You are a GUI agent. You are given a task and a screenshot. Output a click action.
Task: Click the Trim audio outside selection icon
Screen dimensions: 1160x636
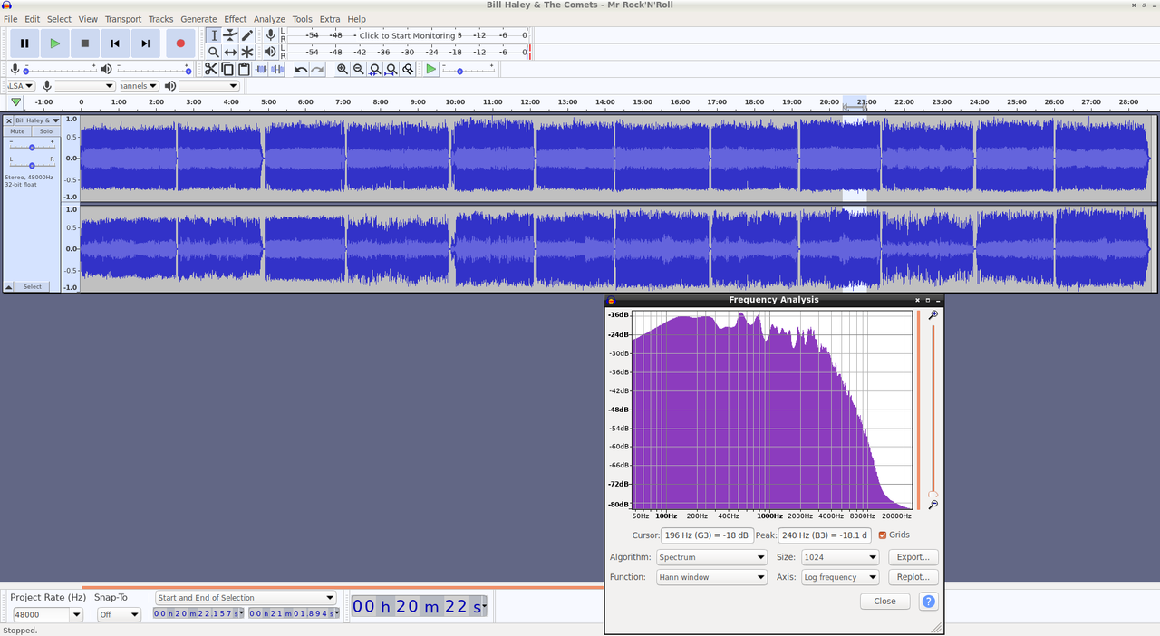coord(261,69)
